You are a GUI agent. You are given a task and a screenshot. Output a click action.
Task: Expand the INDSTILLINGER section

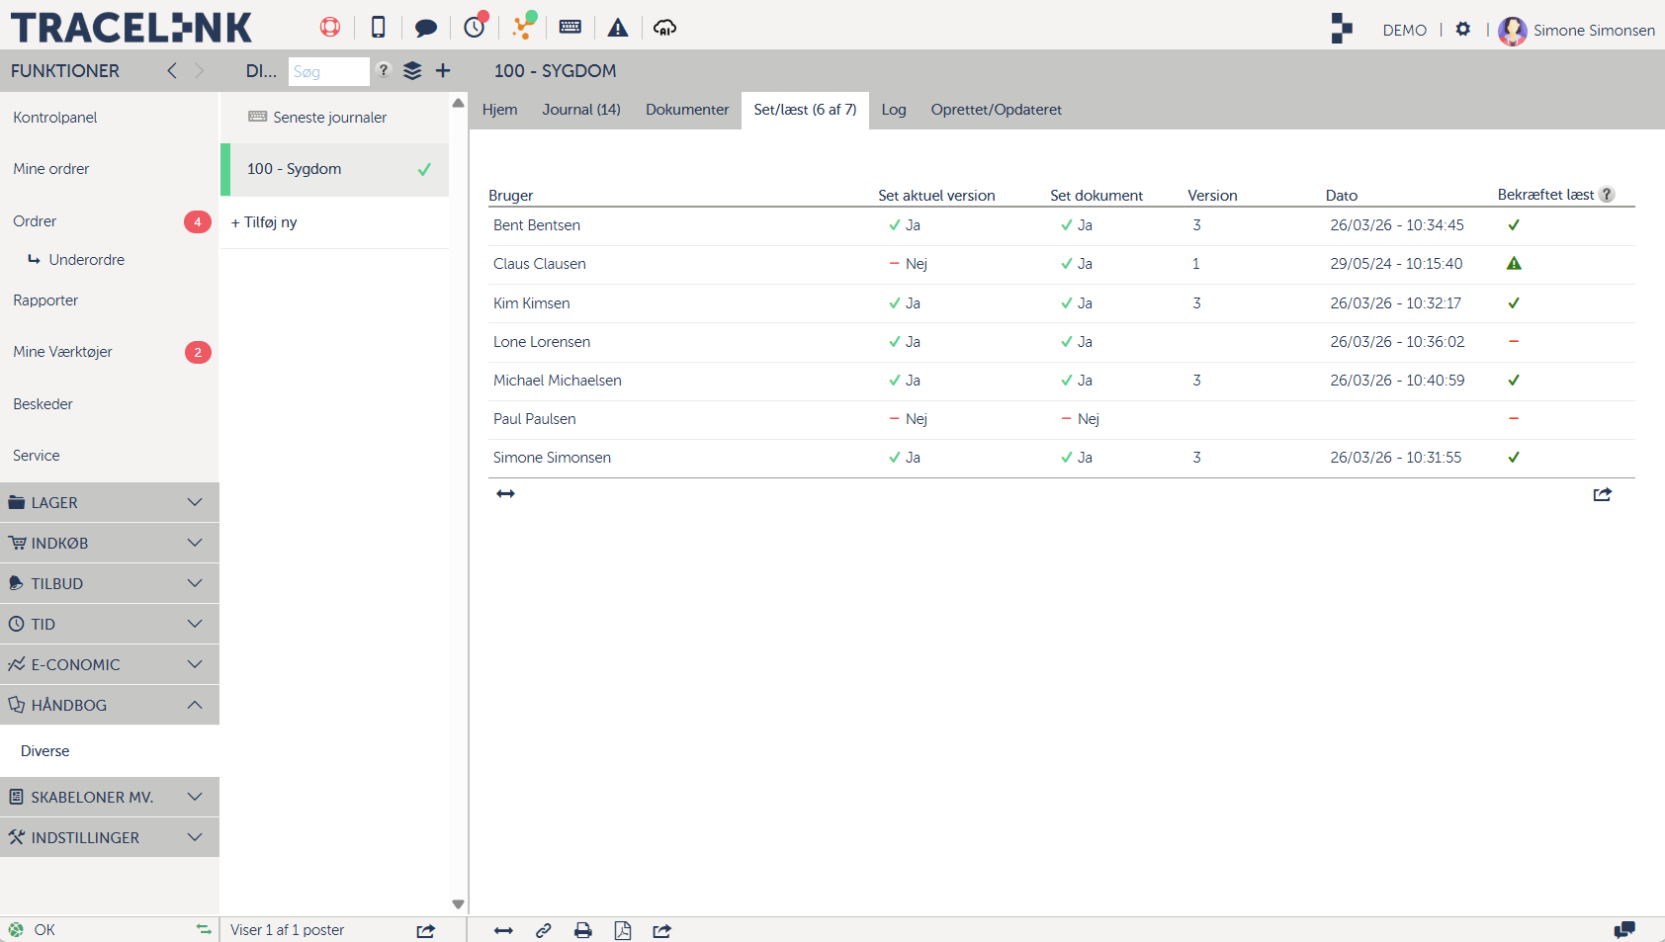[109, 838]
